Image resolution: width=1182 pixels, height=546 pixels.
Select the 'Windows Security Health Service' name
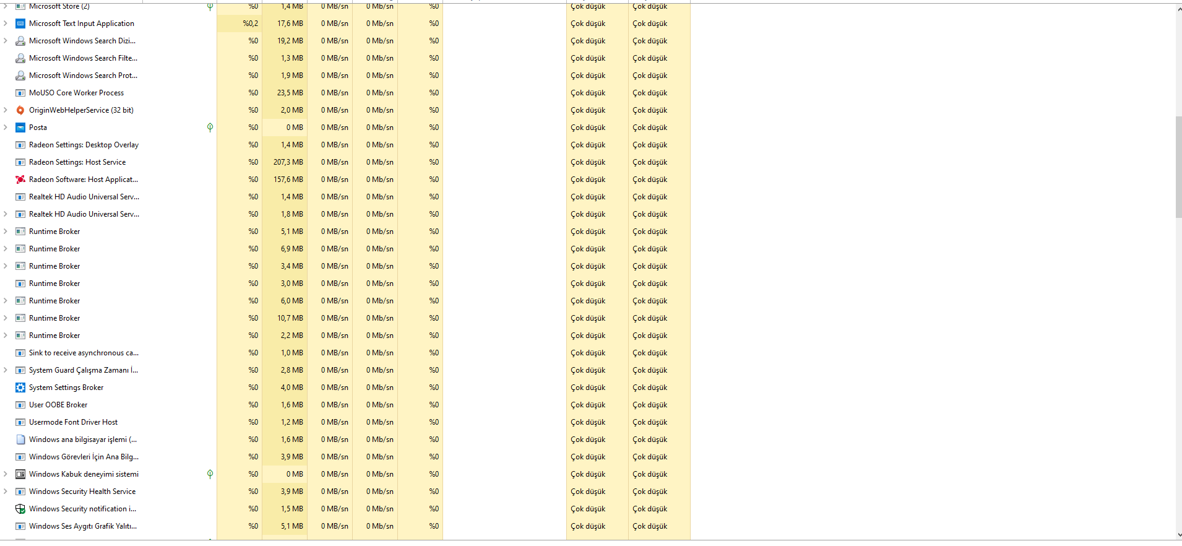pos(82,492)
